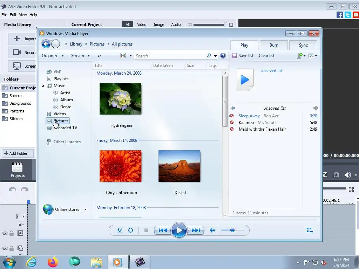Save the playlist with Save list

(243, 56)
